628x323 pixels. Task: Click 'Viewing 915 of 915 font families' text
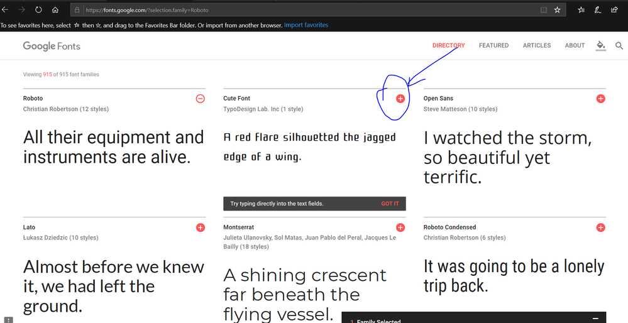click(61, 74)
